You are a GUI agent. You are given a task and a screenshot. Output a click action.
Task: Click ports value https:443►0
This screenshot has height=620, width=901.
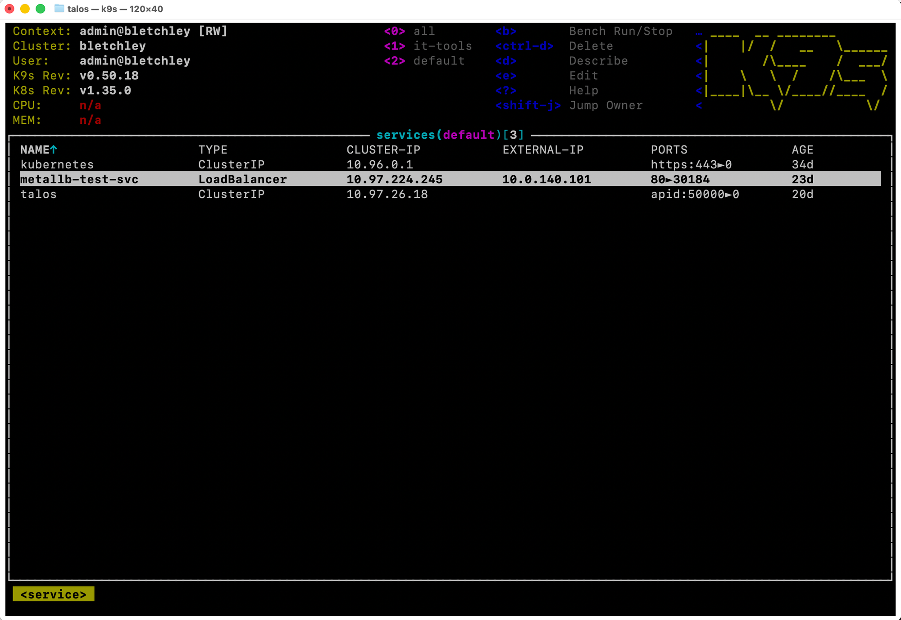pos(691,164)
